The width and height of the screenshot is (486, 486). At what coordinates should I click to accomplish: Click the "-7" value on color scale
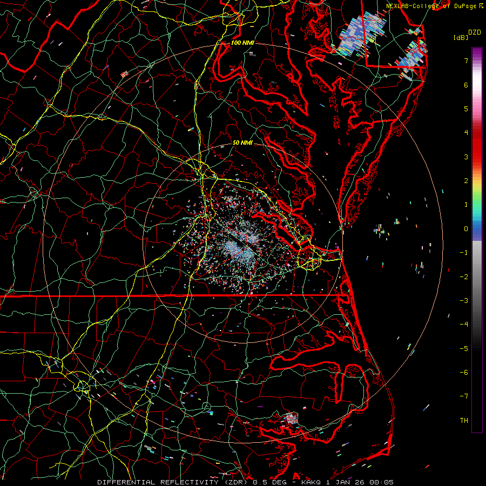(464, 396)
